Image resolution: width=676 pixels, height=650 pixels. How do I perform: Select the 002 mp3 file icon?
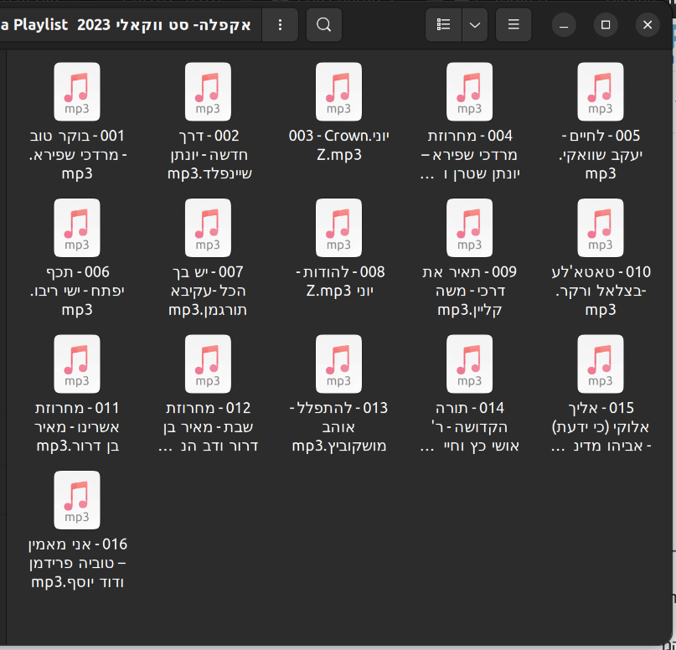tap(208, 91)
